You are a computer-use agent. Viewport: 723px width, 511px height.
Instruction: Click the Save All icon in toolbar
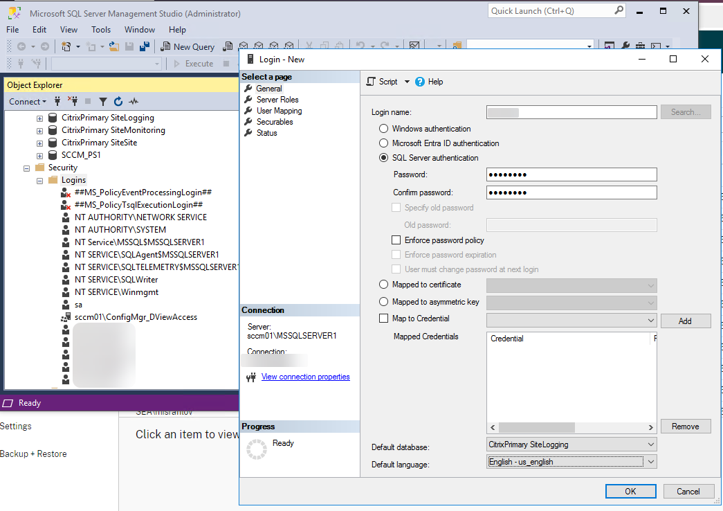(x=145, y=46)
